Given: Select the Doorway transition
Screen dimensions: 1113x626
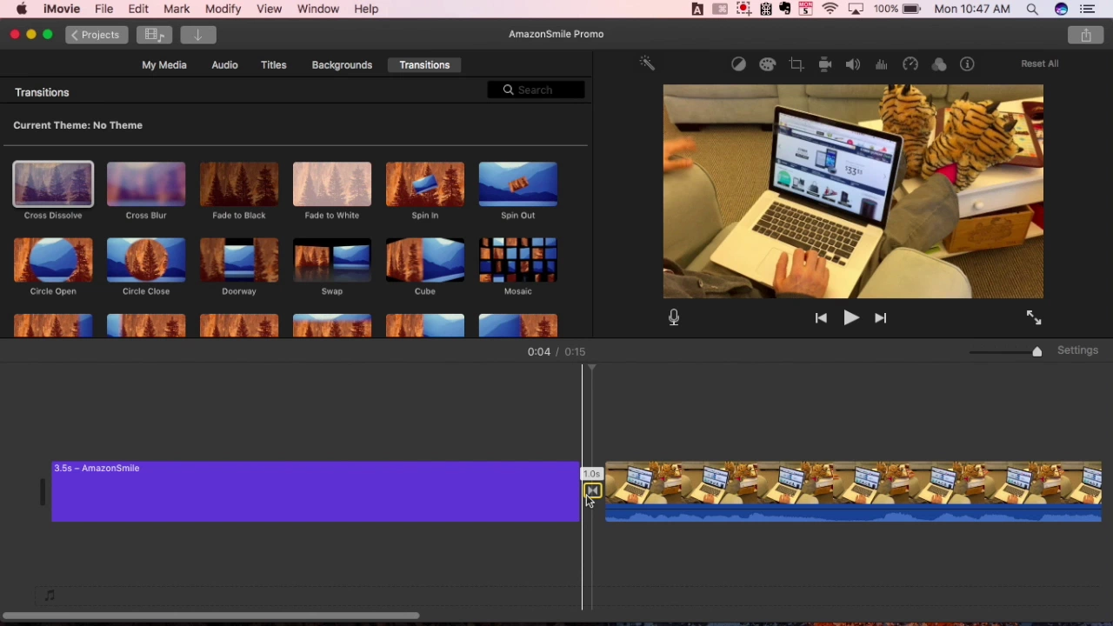Looking at the screenshot, I should (239, 260).
